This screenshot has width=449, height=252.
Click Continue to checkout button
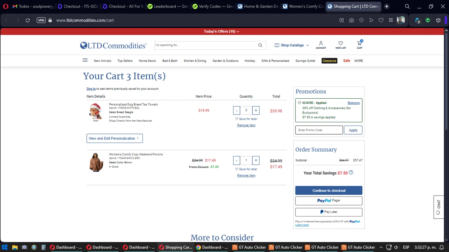coord(329,190)
